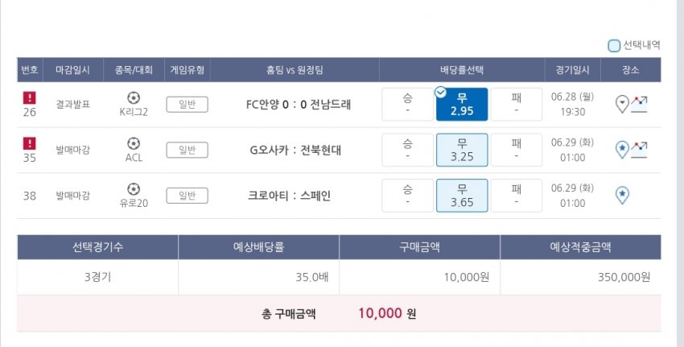684x347 pixels.
Task: Click the soccer ball icon above 유로20
Action: pos(134,188)
